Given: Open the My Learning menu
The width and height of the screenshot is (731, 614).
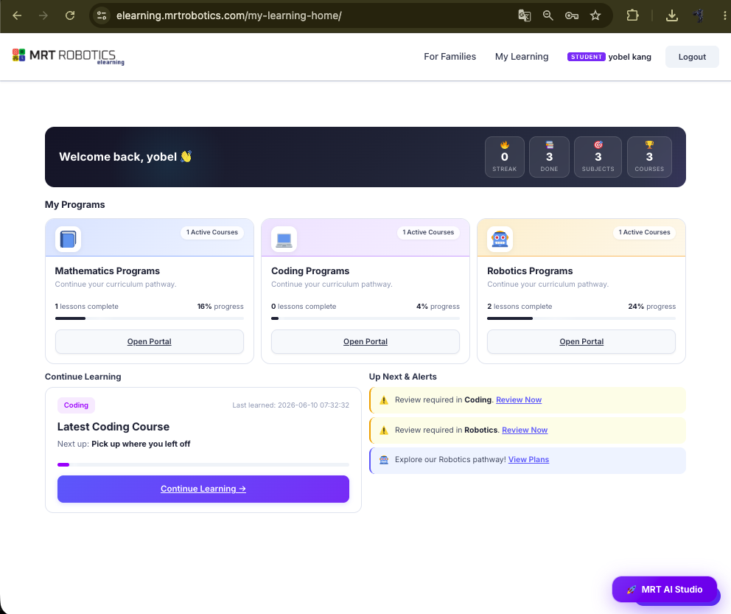Looking at the screenshot, I should (522, 57).
